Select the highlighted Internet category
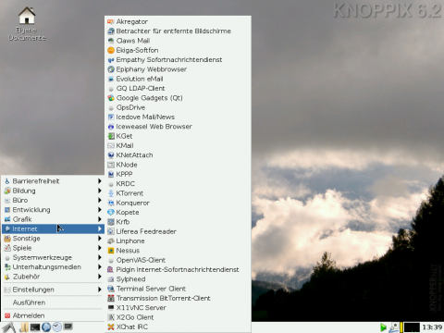444x333 pixels. click(53, 229)
